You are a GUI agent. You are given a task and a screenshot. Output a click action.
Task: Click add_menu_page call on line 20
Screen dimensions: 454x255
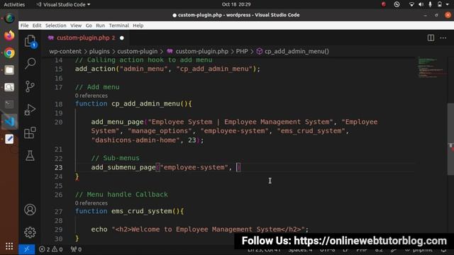[x=117, y=122]
